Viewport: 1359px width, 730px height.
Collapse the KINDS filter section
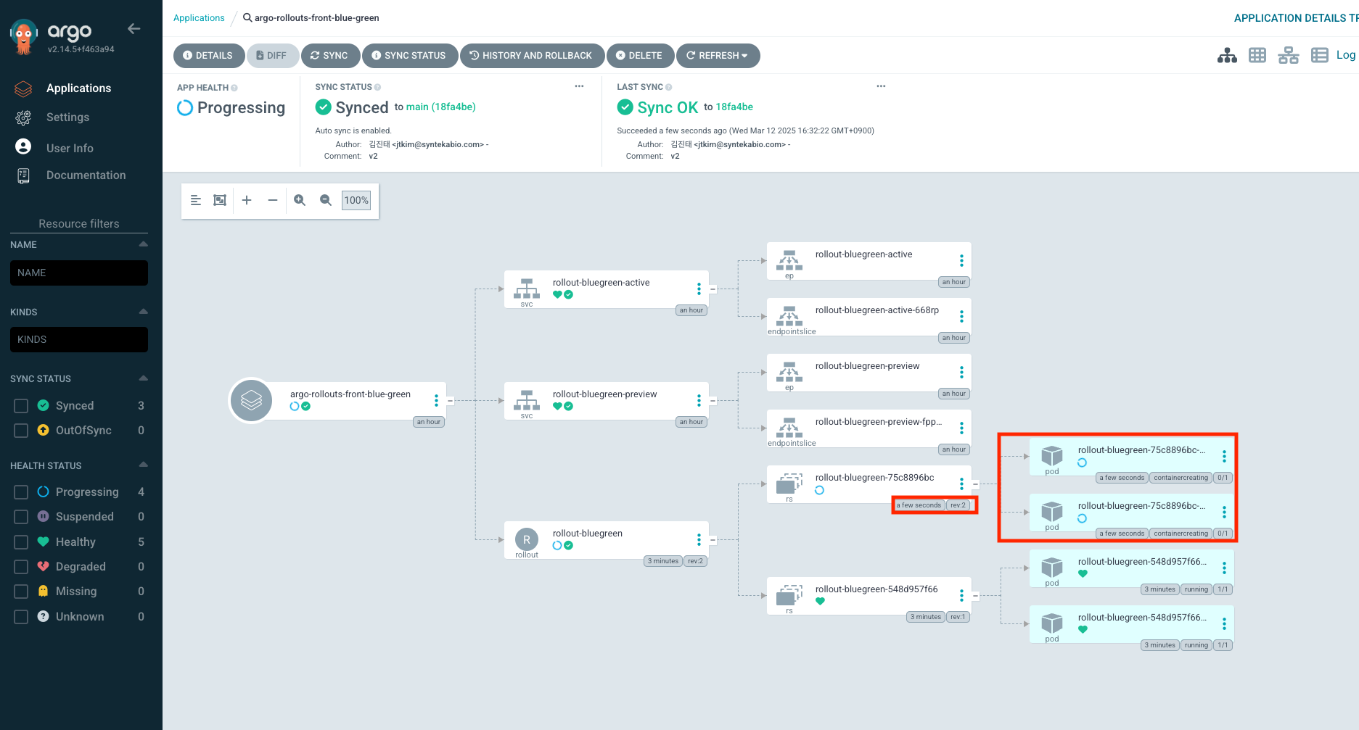coord(143,312)
